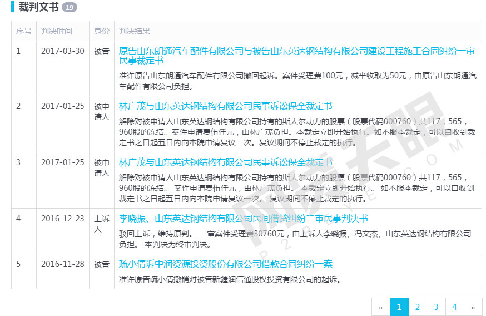Open the 李晓振 民间借贷纠纷二审民事判决书 link
Screen dimensions: 486x316
pos(244,218)
